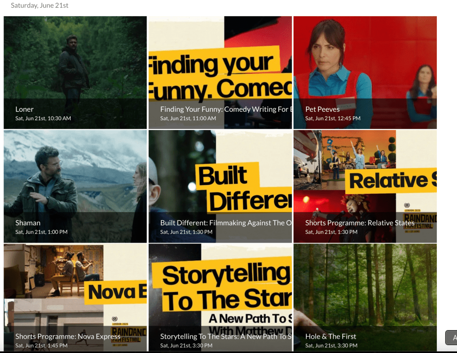Image resolution: width=457 pixels, height=353 pixels.
Task: Open the Finding Your Funny event card
Action: coord(220,72)
